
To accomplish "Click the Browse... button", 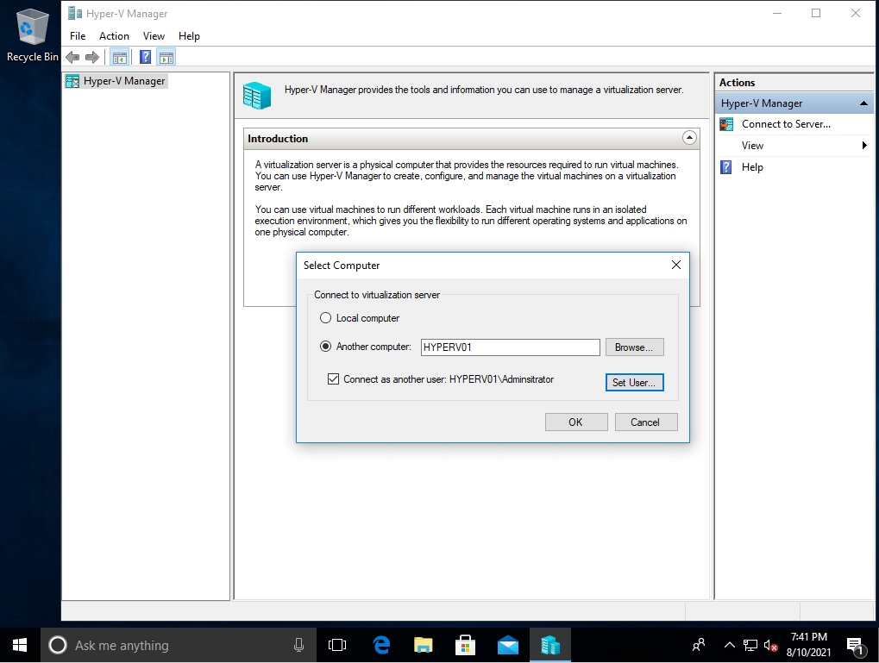I will 634,347.
